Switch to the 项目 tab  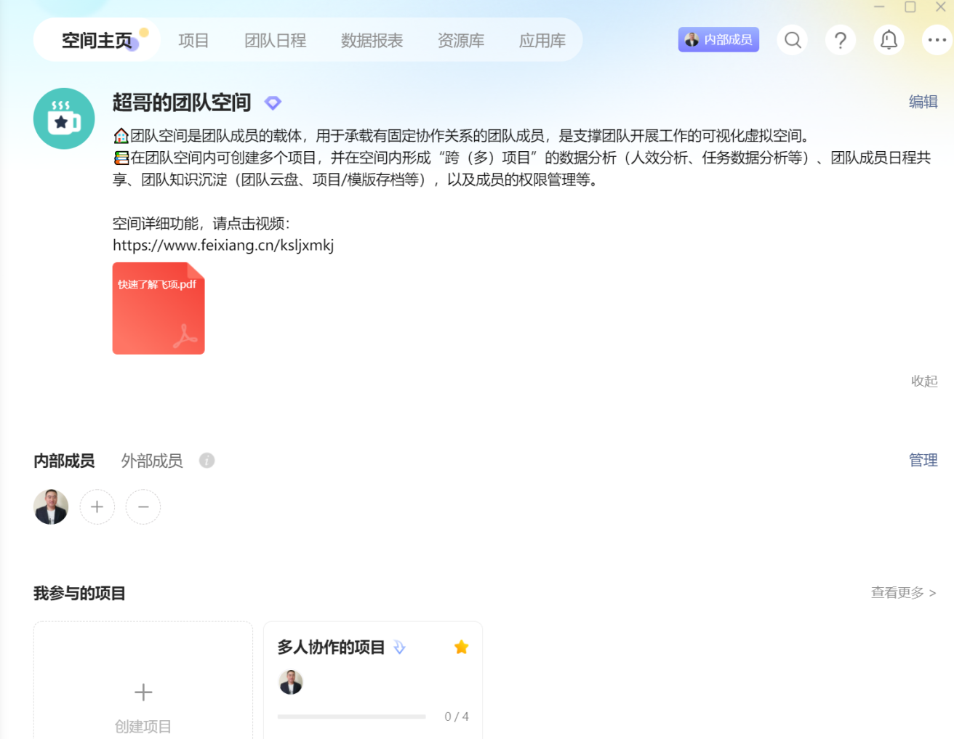click(193, 41)
